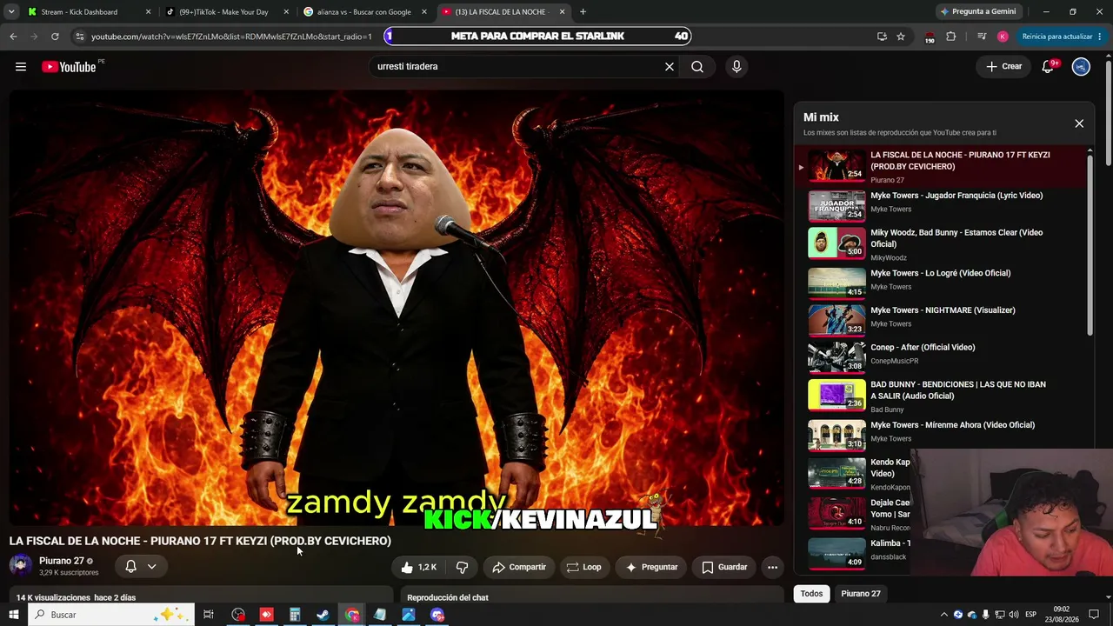Select the Piurano 27 filter chip
Viewport: 1113px width, 626px height.
point(861,594)
